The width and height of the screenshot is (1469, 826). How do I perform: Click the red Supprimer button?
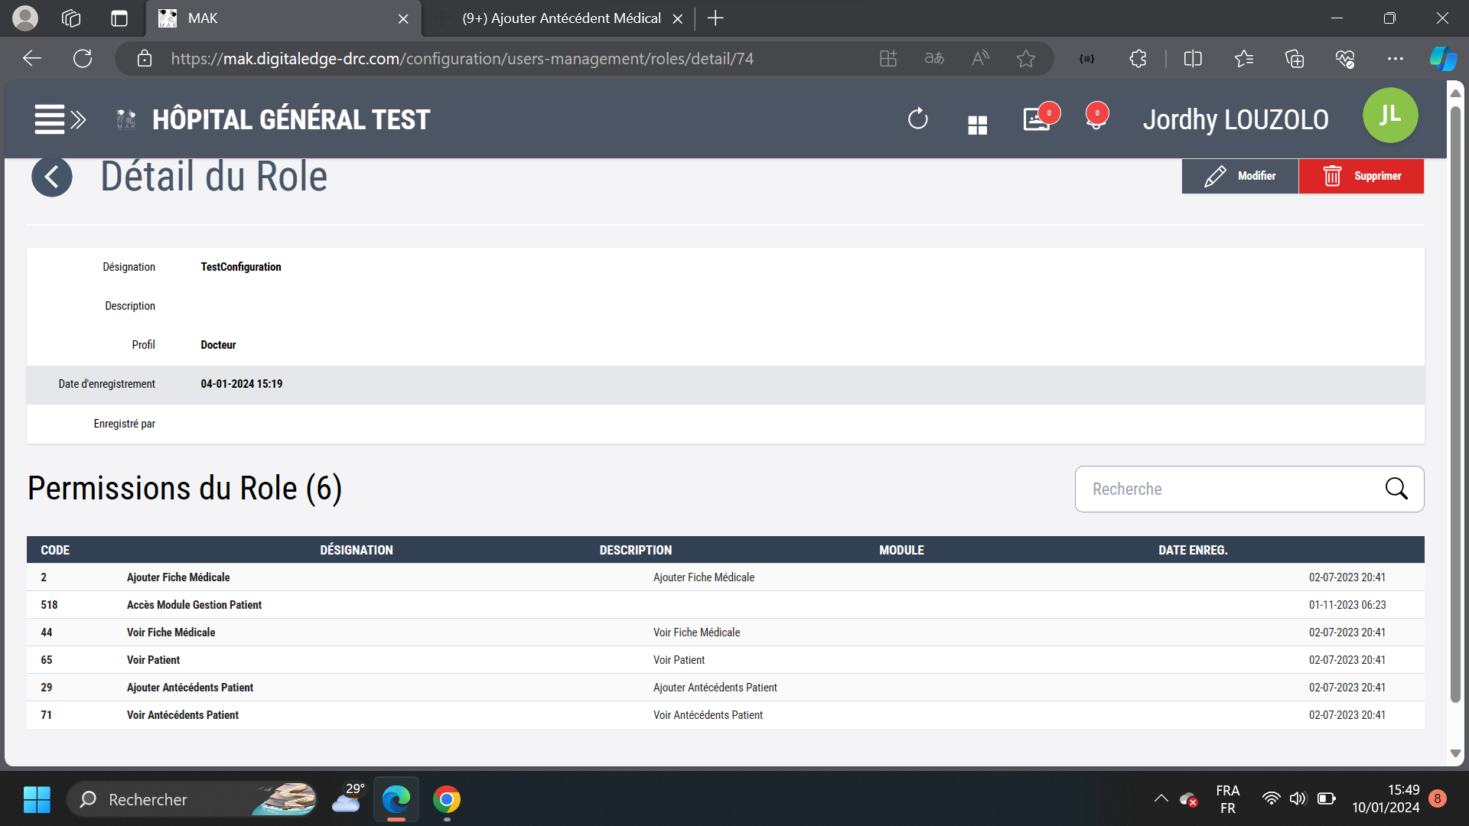1361,176
